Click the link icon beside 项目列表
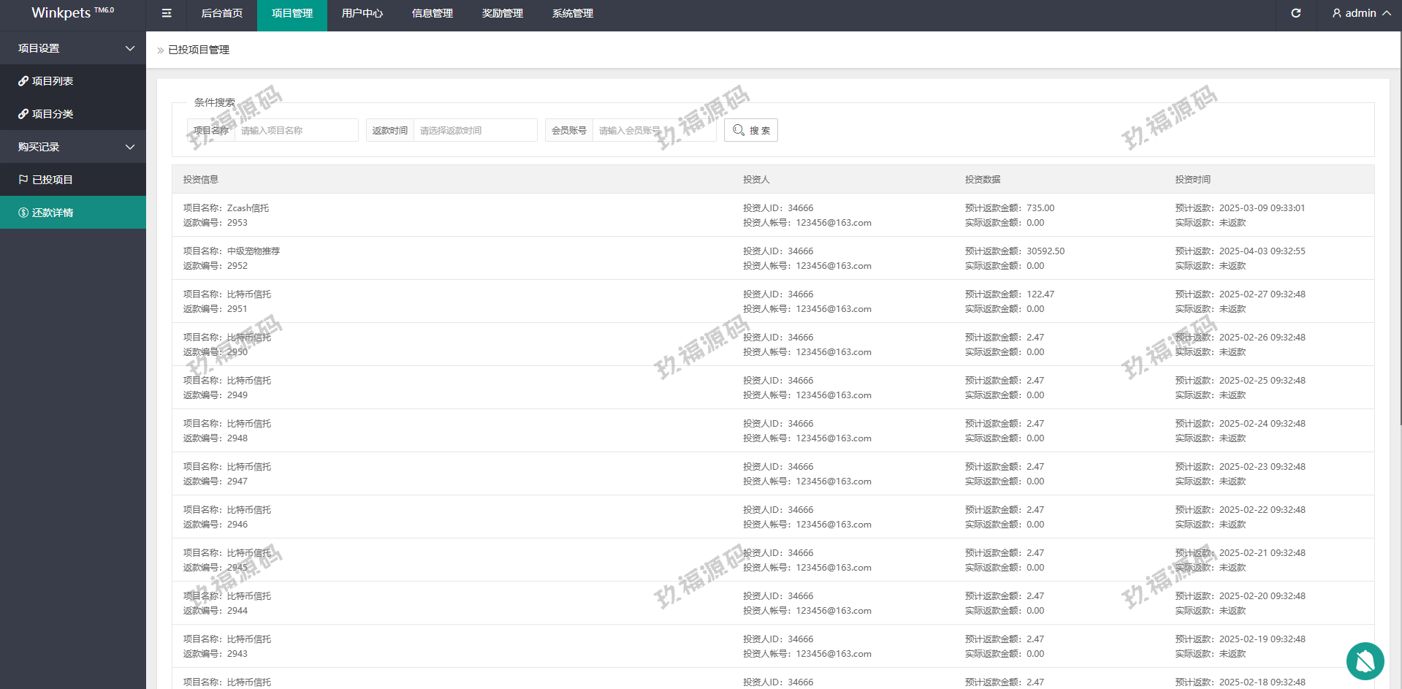 coord(23,81)
